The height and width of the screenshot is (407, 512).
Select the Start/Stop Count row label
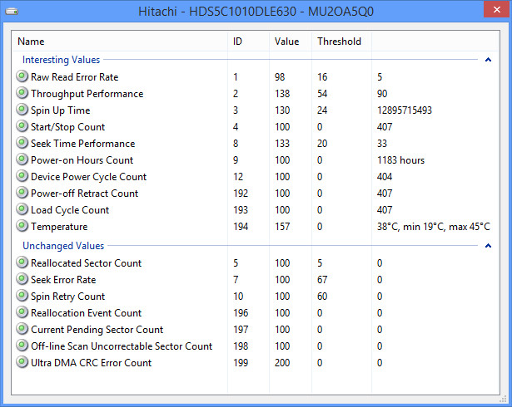click(x=68, y=127)
